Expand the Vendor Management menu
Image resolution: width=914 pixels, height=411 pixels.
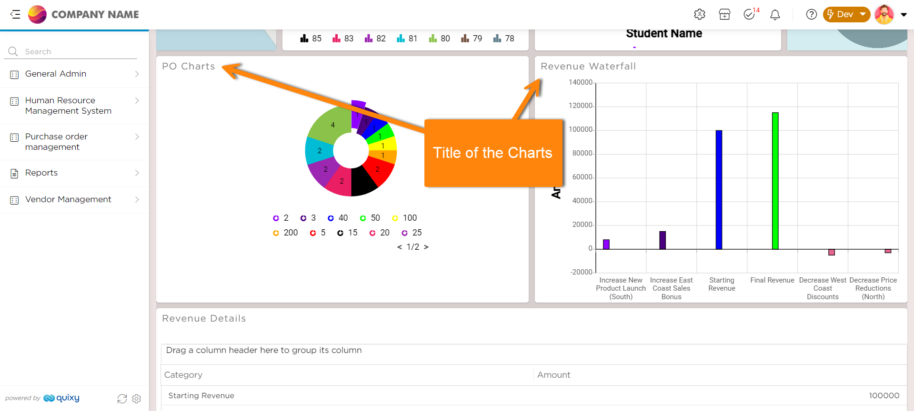(x=74, y=199)
